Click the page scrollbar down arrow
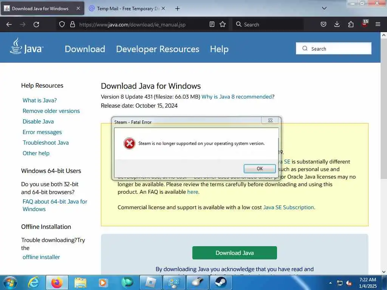The width and height of the screenshot is (387, 290). click(384, 272)
